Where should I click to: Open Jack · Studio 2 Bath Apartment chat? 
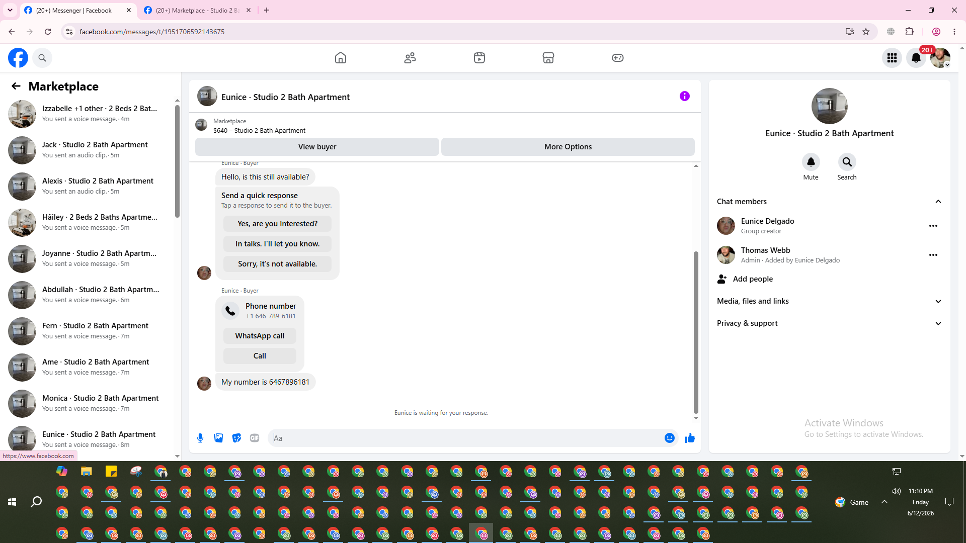coord(88,150)
